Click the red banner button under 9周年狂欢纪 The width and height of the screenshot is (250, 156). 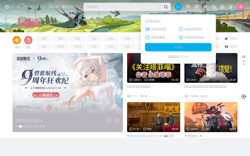coord(46,95)
